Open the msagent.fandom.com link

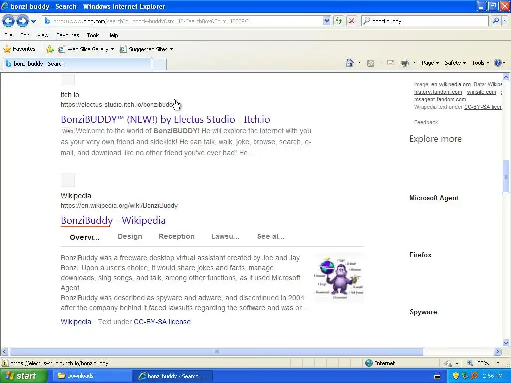point(440,99)
